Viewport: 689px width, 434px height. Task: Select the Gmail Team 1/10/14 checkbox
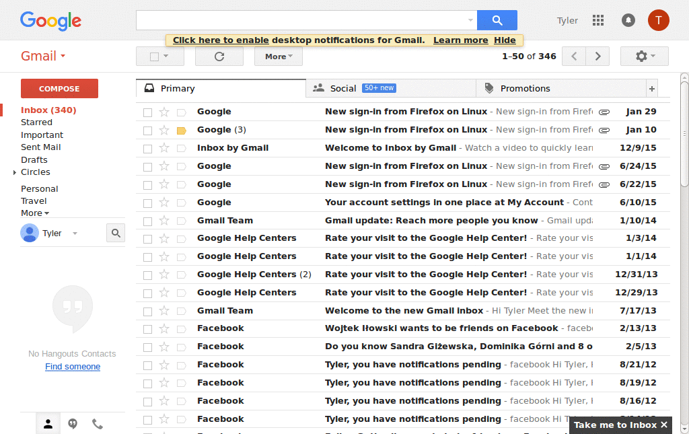click(147, 221)
